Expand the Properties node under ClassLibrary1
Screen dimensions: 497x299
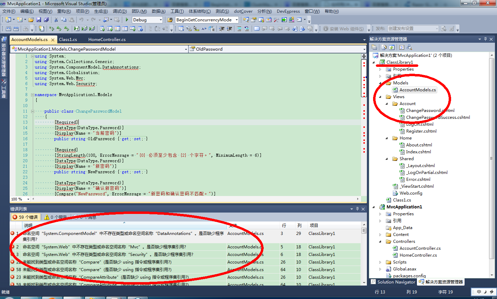click(x=380, y=69)
